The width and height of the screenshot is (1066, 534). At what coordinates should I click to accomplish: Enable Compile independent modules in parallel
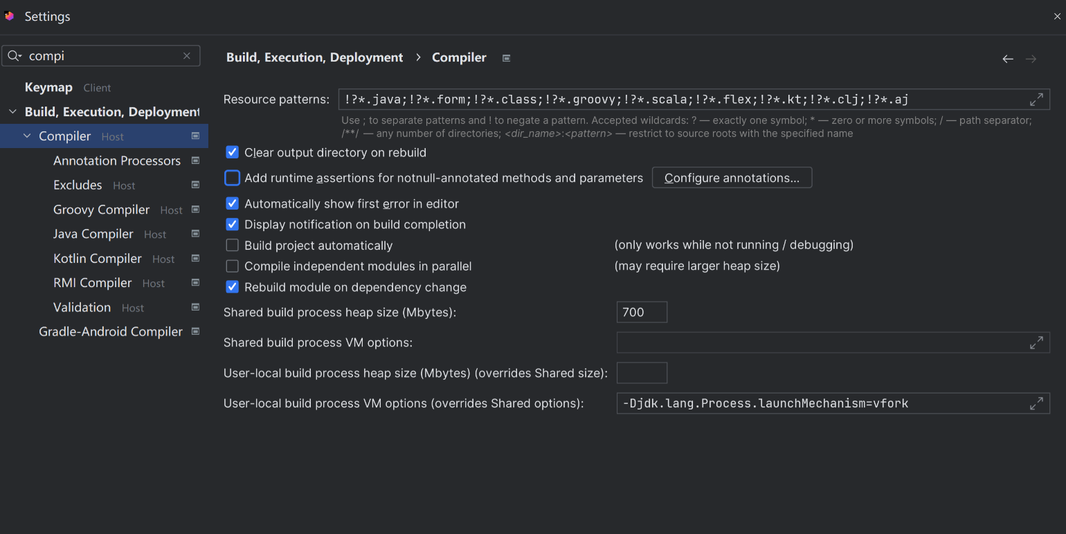233,266
